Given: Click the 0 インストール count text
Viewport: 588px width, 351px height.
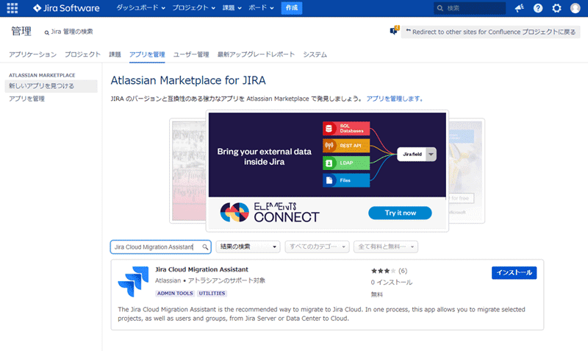Looking at the screenshot, I should pos(392,283).
